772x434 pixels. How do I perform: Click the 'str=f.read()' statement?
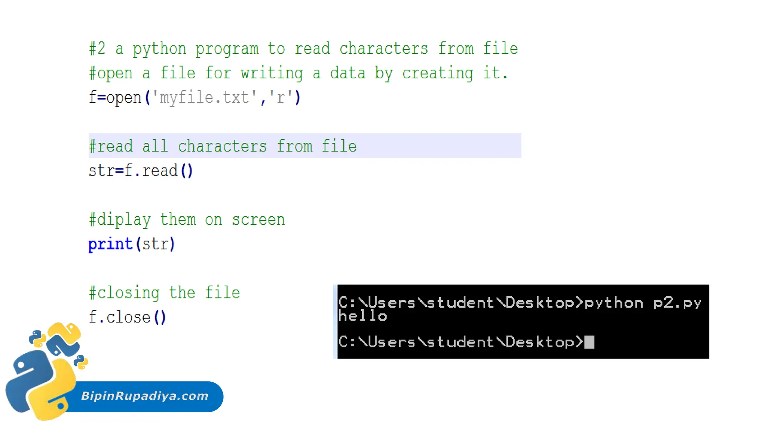pyautogui.click(x=140, y=171)
